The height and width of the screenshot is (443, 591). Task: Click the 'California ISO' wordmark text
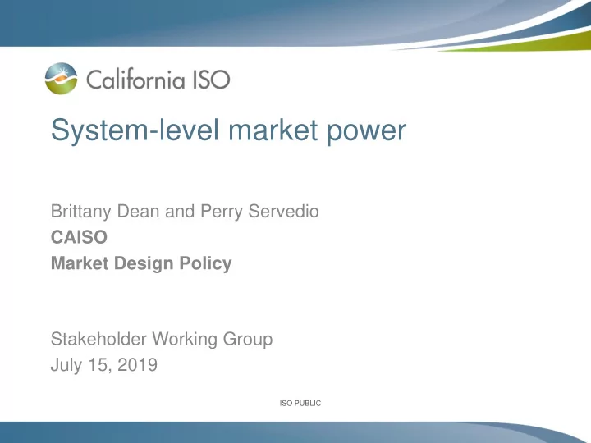pyautogui.click(x=158, y=80)
